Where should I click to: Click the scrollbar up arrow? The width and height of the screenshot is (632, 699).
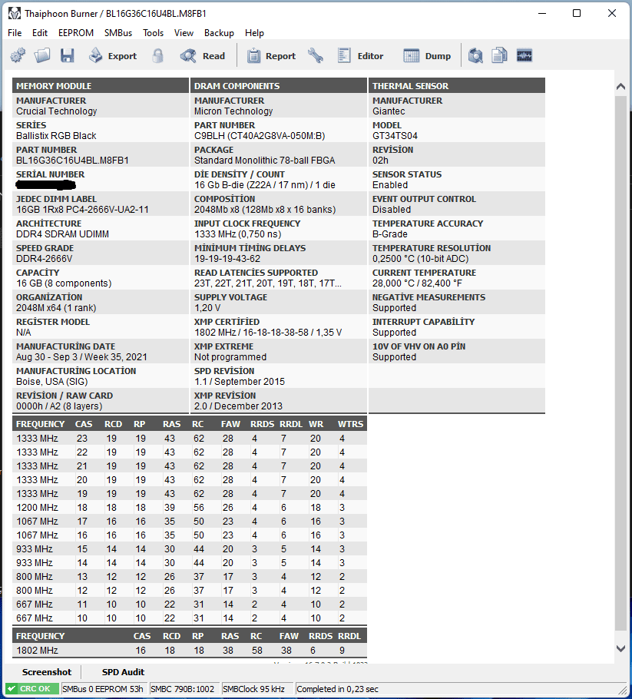point(620,87)
